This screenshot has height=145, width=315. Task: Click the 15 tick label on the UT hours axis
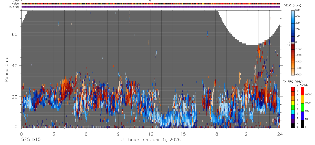click(183, 134)
